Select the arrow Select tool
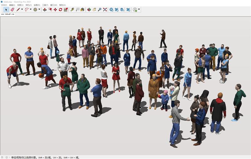 pyautogui.click(x=6, y=10)
